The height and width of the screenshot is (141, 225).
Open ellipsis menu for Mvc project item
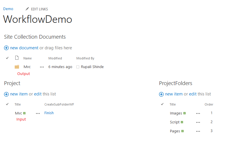tap(38, 113)
